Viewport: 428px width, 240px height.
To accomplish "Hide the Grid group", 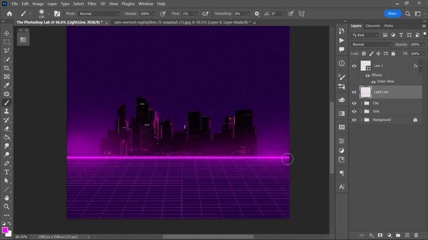I will [354, 111].
